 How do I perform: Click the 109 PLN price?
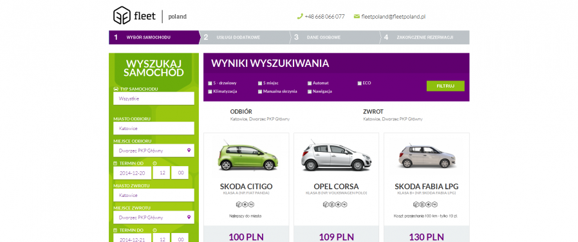click(336, 237)
